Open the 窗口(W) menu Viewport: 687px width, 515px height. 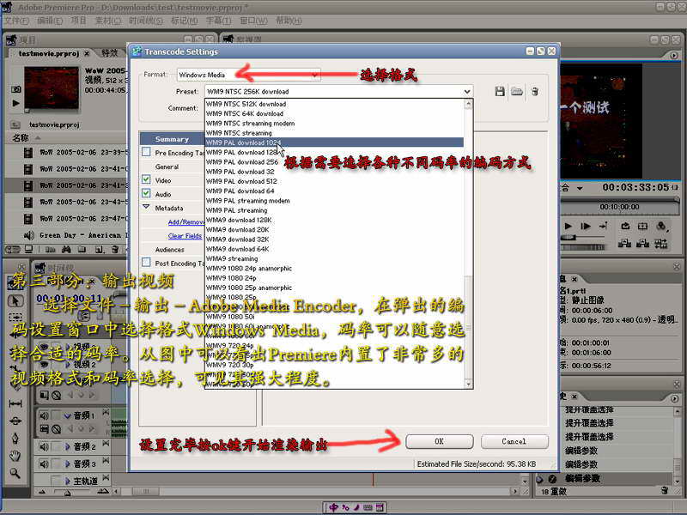pos(253,21)
